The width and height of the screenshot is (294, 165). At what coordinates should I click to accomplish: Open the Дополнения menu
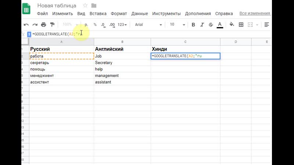(198, 14)
